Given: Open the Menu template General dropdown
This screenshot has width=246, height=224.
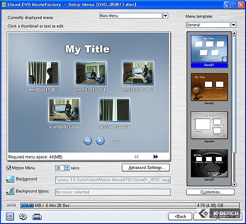Looking at the screenshot, I should coord(233,25).
